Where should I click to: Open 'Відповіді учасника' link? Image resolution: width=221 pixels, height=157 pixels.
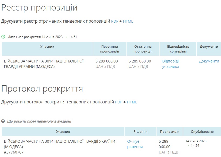click(171, 64)
